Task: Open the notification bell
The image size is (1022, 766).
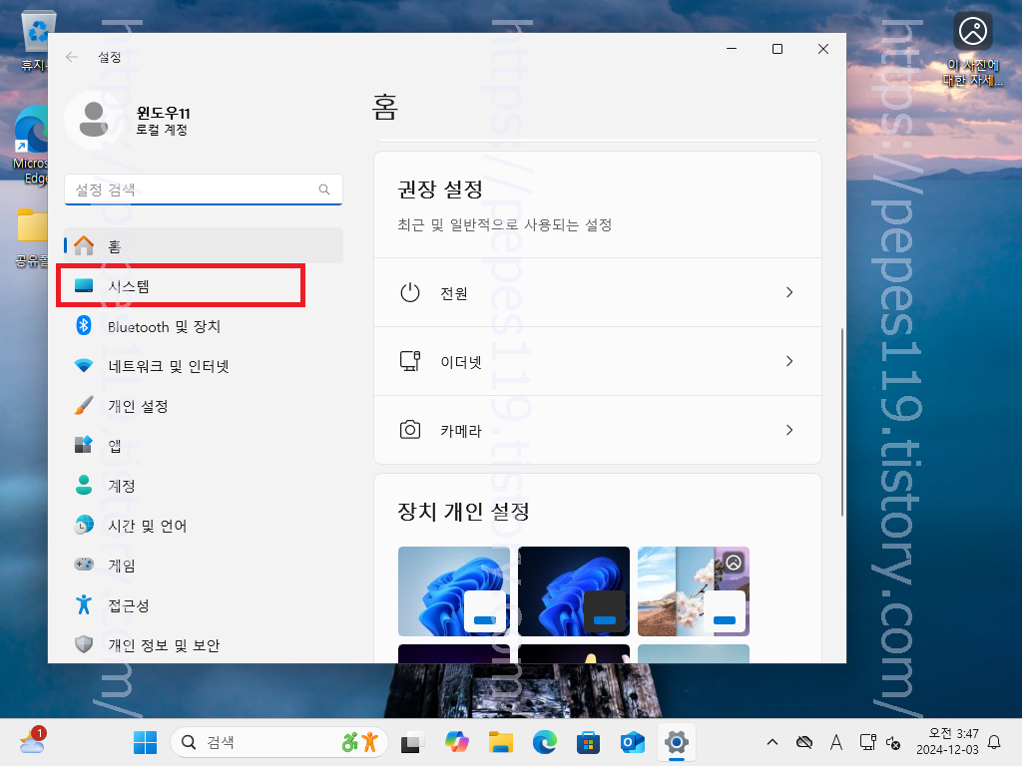Action: pyautogui.click(x=995, y=742)
